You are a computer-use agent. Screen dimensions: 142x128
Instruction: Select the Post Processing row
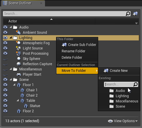71,54
